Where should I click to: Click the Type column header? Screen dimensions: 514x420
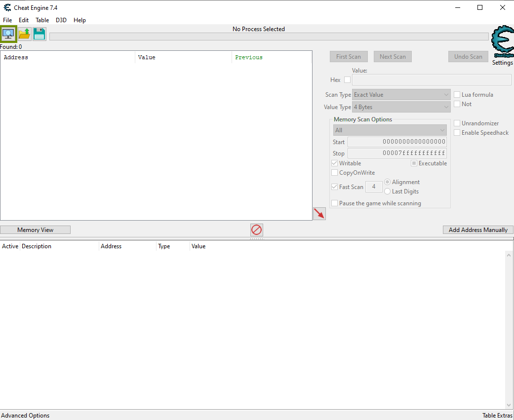click(173, 246)
